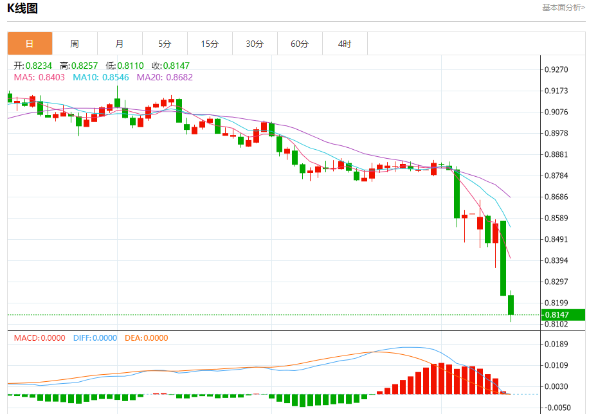589x414 pixels.
Task: Click the DIFF value label
Action: [95, 338]
